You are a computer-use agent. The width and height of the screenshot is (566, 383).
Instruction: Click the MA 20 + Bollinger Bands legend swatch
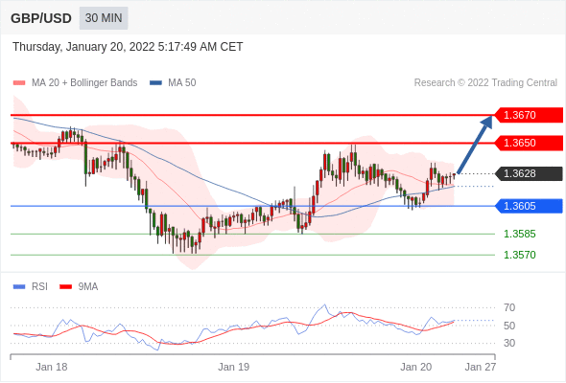coord(19,83)
